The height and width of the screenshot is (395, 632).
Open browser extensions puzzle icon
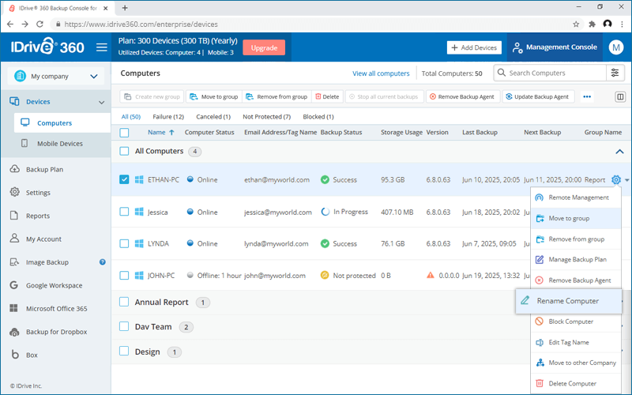point(592,24)
